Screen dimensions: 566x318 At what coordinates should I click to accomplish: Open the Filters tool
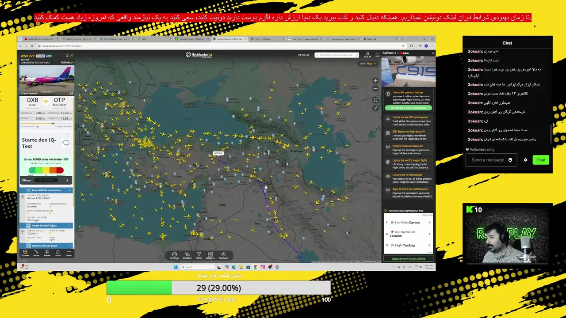199,256
